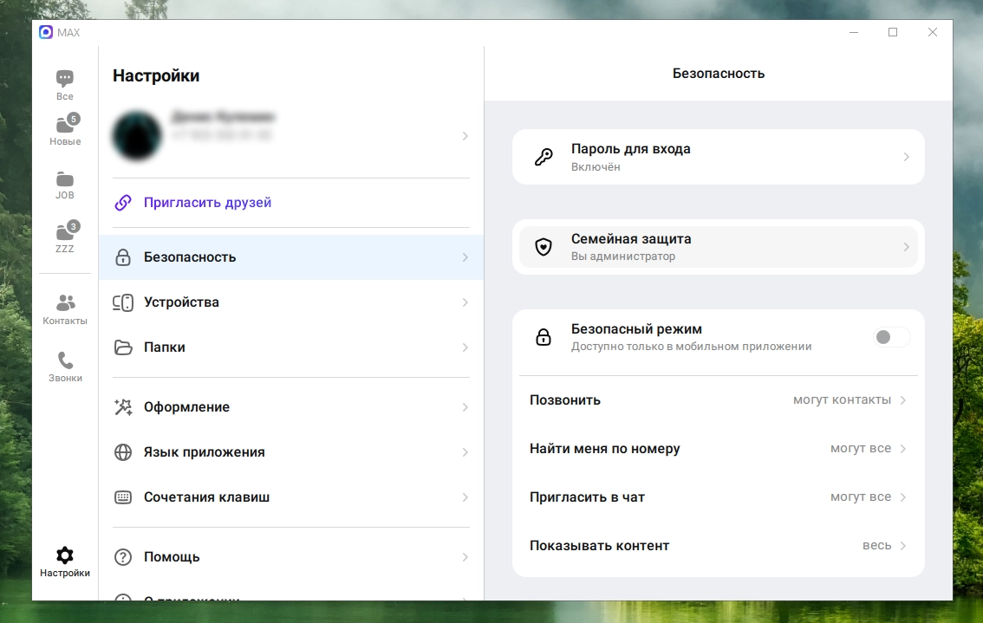Screen dimensions: 983x623
Task: Open Контакты in the left sidebar
Action: pyautogui.click(x=65, y=304)
